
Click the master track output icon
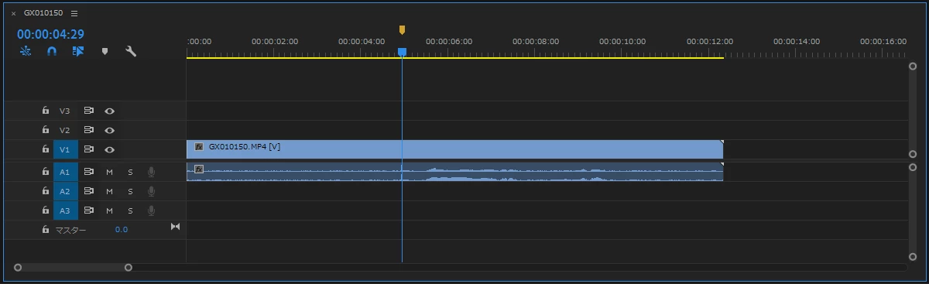pos(175,227)
